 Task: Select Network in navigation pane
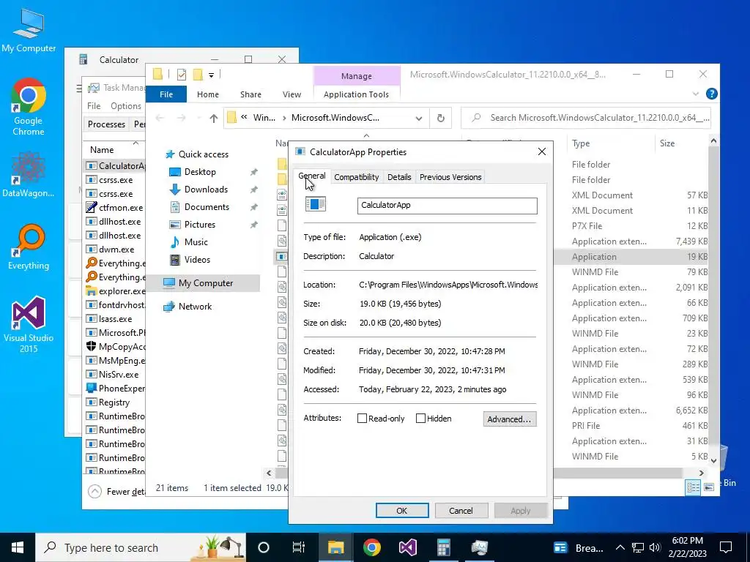195,307
